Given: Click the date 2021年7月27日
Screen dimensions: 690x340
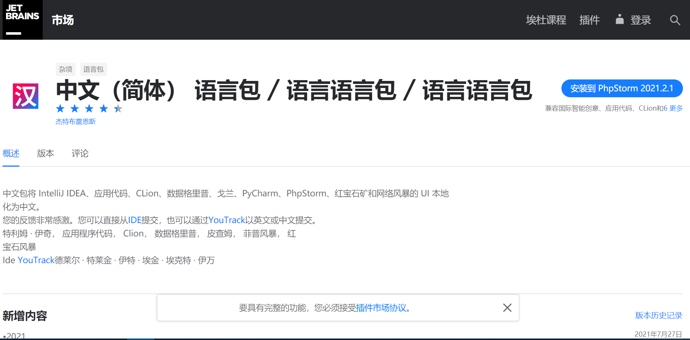Looking at the screenshot, I should click(658, 334).
